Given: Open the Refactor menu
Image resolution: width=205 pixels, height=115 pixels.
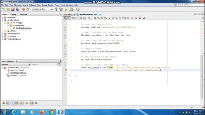Looking at the screenshot, I should click(x=33, y=5).
